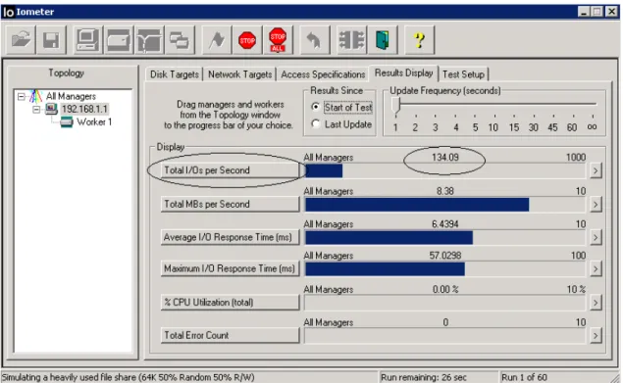Click the 57.0298 maximum response value
623x383 pixels.
click(445, 256)
